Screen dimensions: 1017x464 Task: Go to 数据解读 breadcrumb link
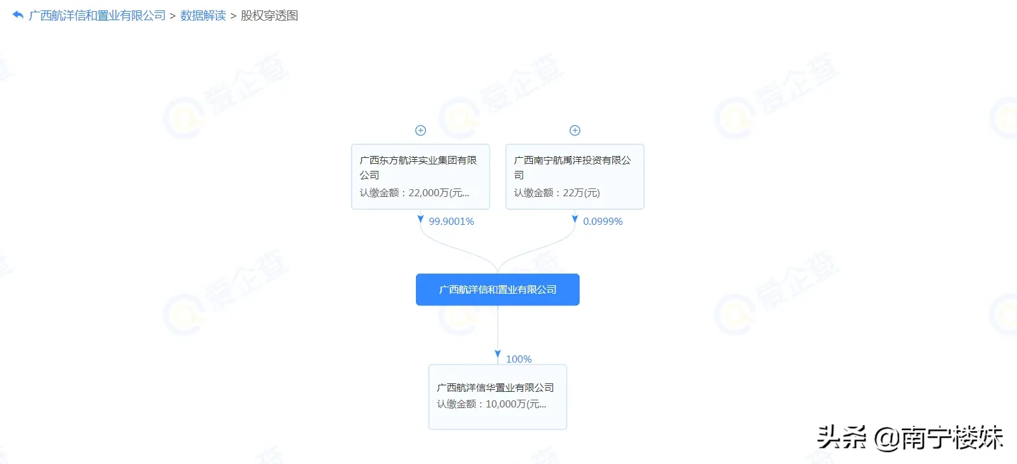tap(203, 16)
